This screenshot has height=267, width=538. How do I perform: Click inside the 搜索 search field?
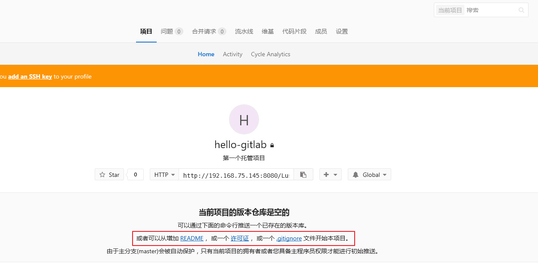point(490,10)
